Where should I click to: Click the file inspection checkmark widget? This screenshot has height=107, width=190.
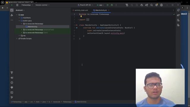(174, 14)
